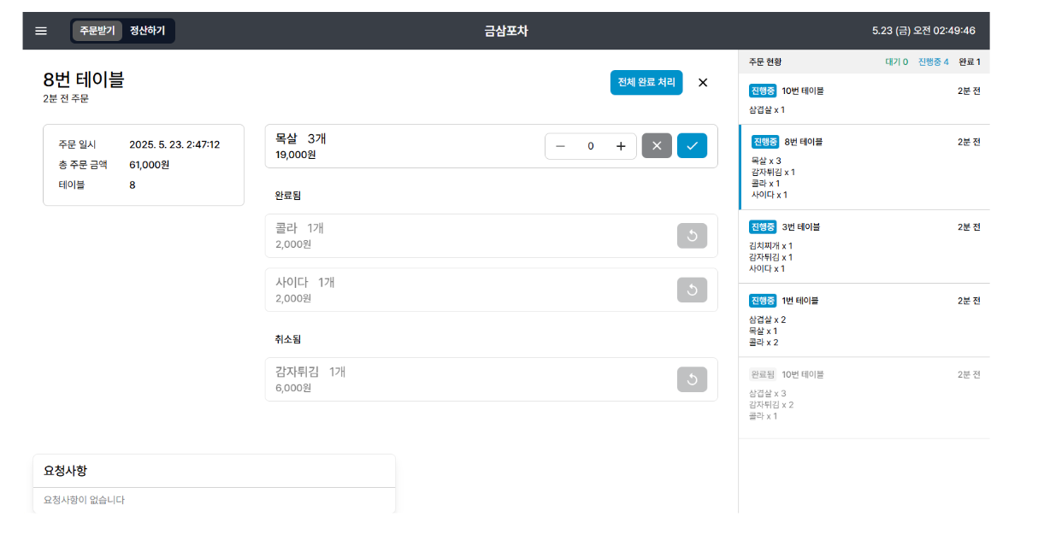Image resolution: width=1044 pixels, height=534 pixels.
Task: Click the 완료됨 section label above 콜라
Action: coord(288,196)
